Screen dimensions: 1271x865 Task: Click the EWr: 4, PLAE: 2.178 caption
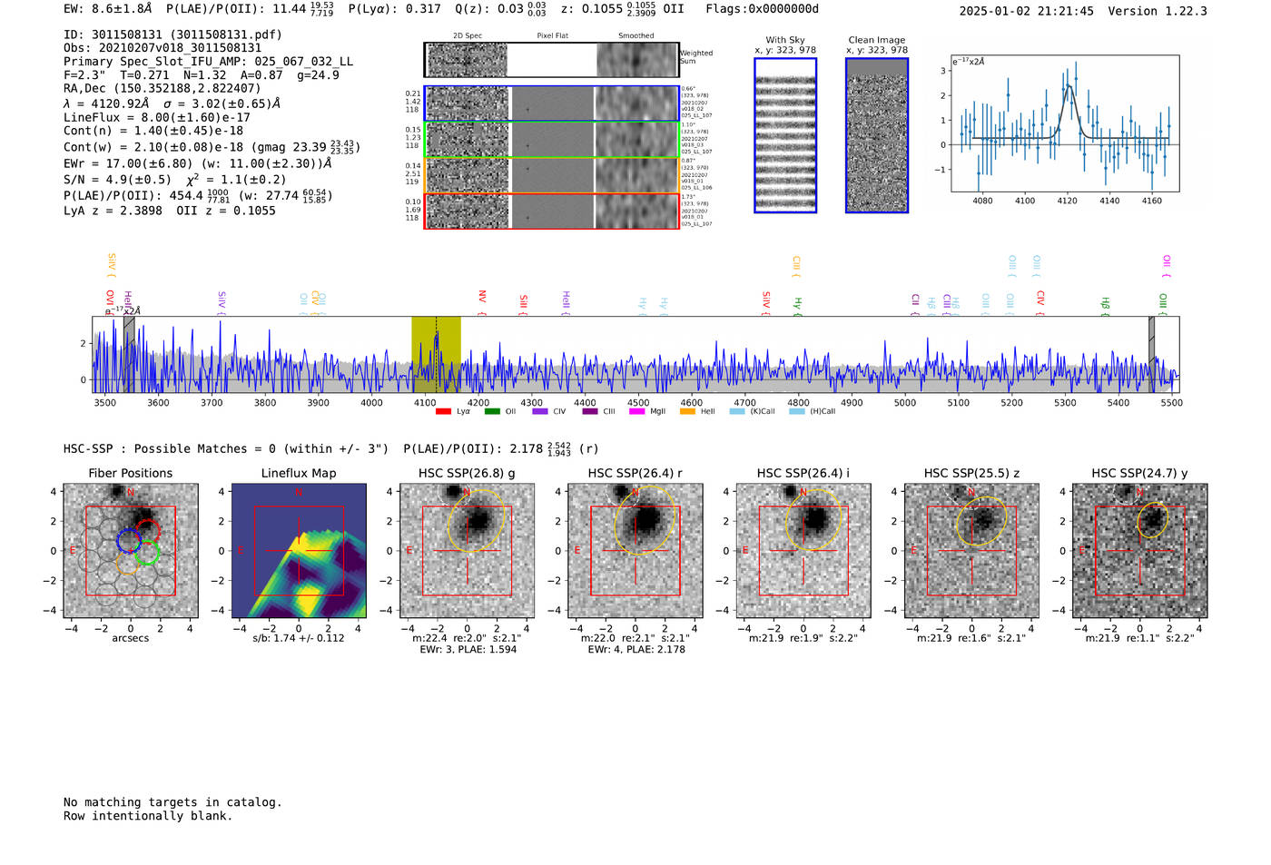[636, 650]
